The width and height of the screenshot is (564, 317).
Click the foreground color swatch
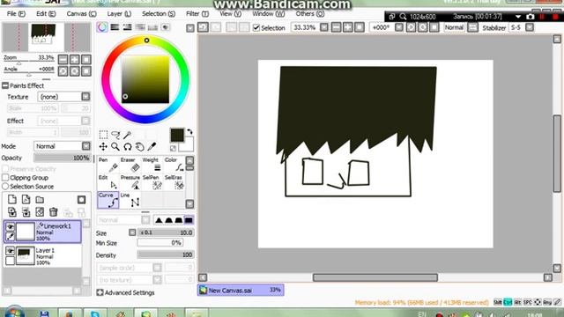(x=176, y=136)
